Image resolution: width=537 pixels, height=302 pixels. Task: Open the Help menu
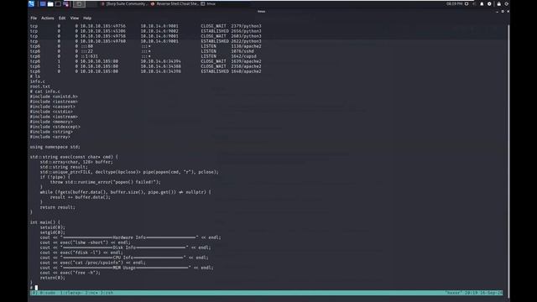click(87, 18)
